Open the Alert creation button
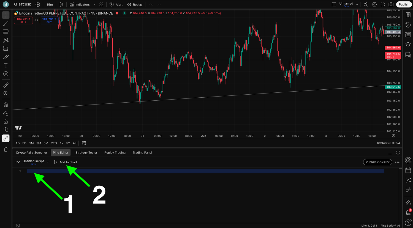Screen dimensions: 413x228 116,4
